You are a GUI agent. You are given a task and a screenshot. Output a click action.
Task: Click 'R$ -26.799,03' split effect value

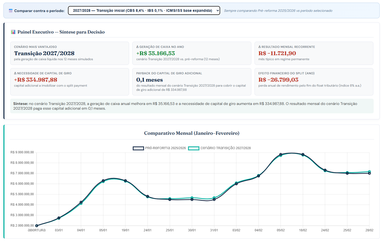278,80
